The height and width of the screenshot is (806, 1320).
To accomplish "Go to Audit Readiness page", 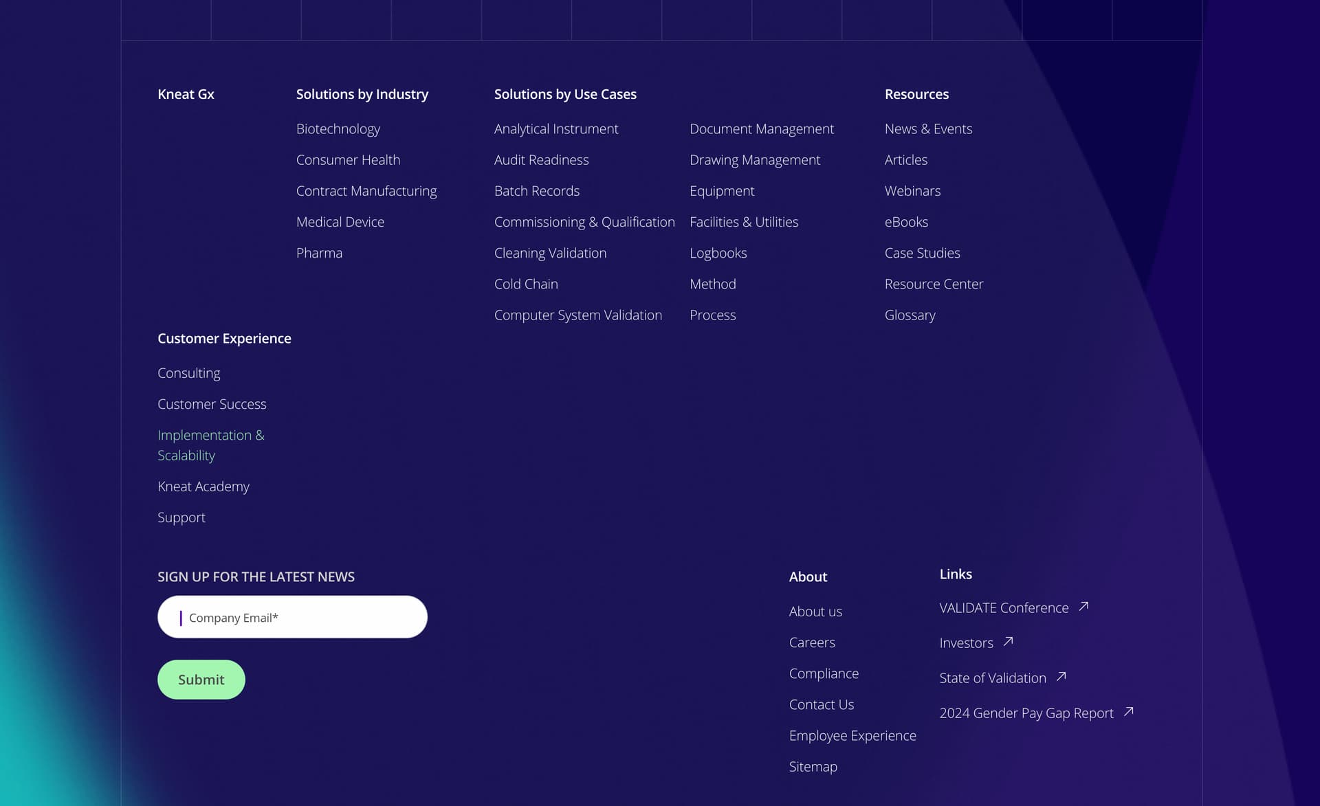I will (542, 160).
